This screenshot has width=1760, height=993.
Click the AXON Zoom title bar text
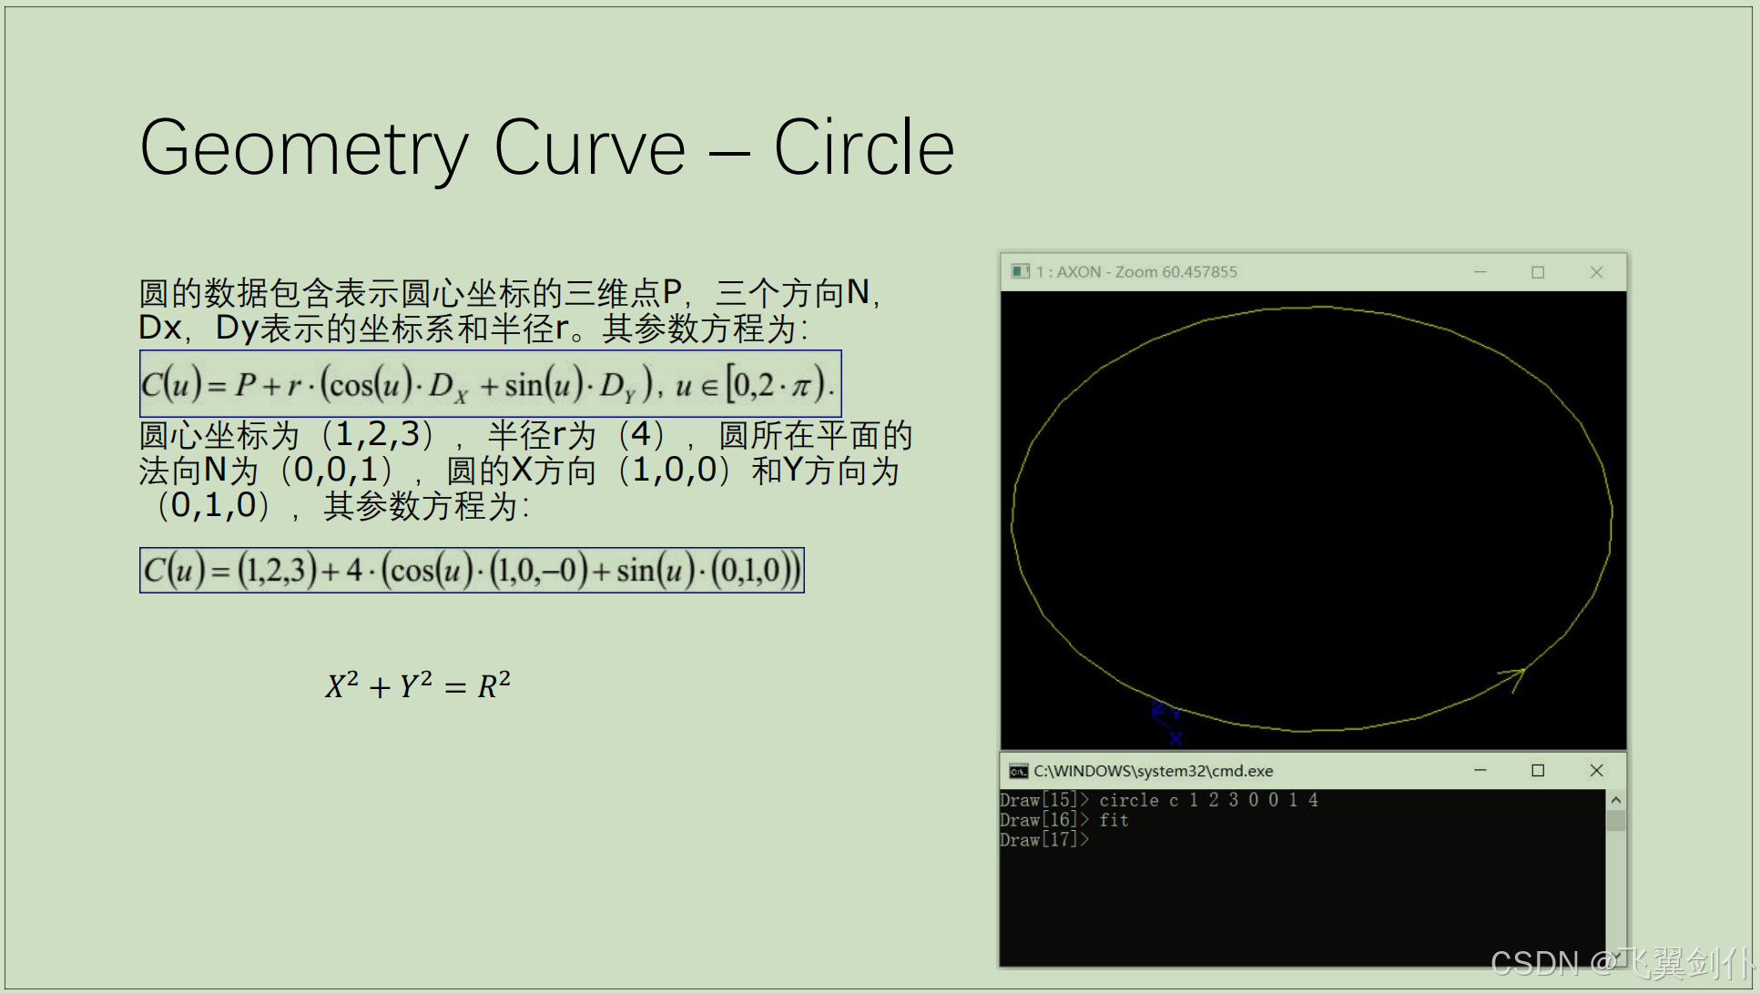click(x=1135, y=272)
